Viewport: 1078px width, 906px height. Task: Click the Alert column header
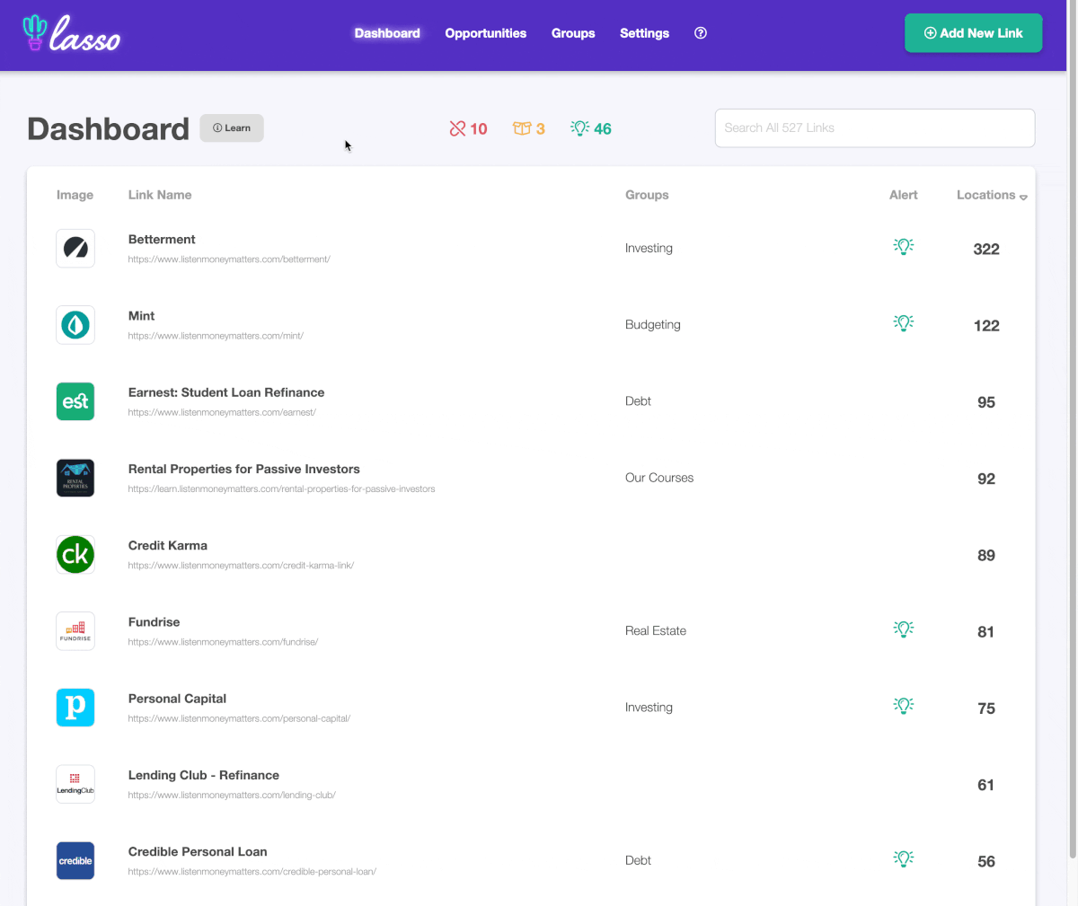(904, 195)
